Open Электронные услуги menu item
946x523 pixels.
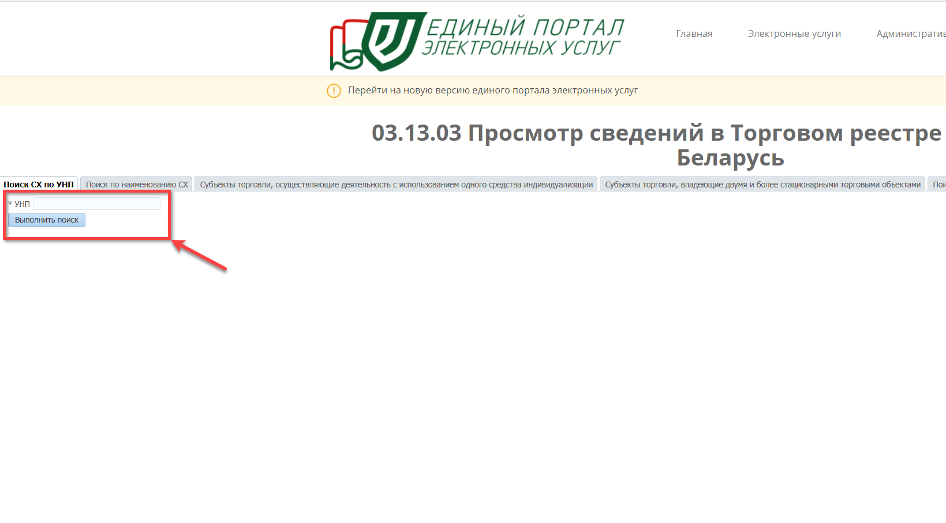click(794, 33)
